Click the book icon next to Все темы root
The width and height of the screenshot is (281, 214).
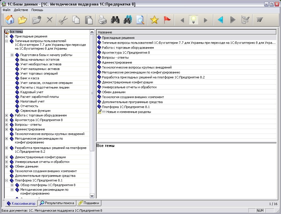(7, 32)
